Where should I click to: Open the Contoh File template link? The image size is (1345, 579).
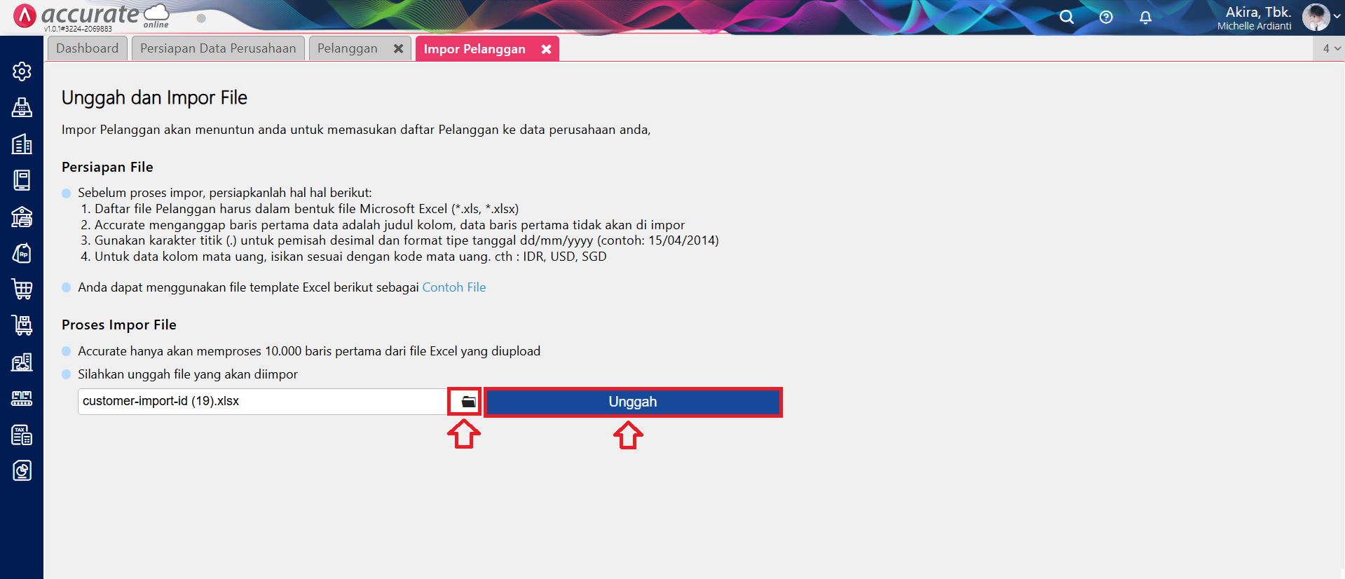coord(453,287)
